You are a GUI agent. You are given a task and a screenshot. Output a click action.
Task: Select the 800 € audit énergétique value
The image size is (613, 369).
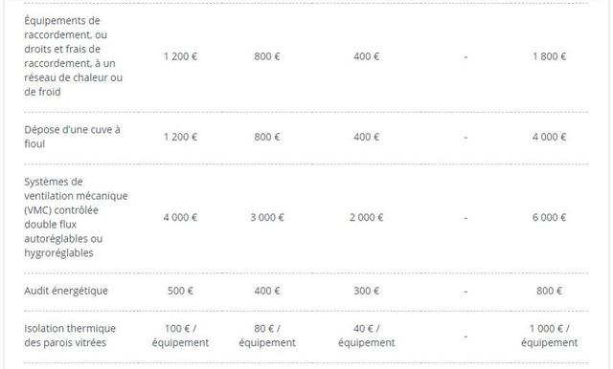pos(549,291)
